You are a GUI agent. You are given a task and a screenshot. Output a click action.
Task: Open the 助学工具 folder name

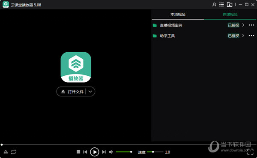[167, 36]
